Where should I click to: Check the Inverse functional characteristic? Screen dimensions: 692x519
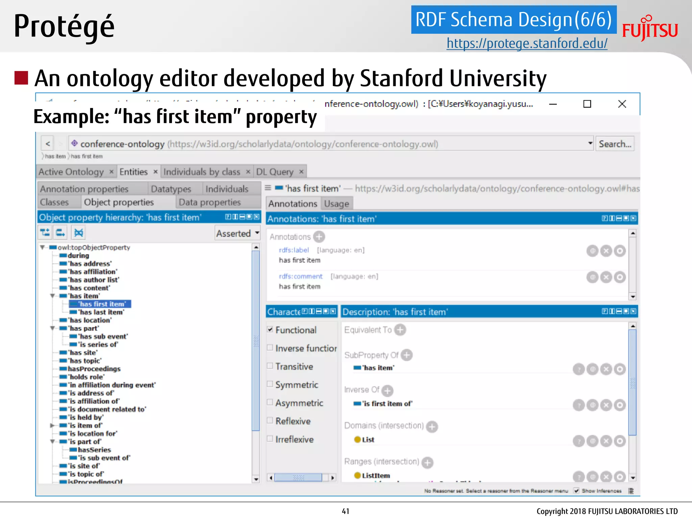(270, 348)
